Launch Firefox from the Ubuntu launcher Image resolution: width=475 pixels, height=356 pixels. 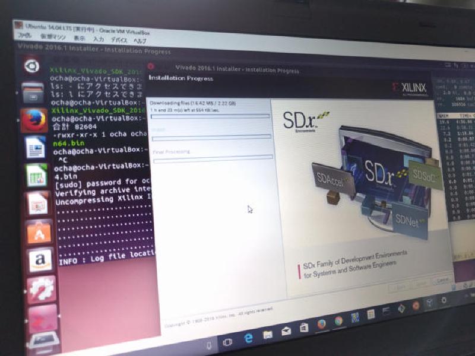click(34, 120)
